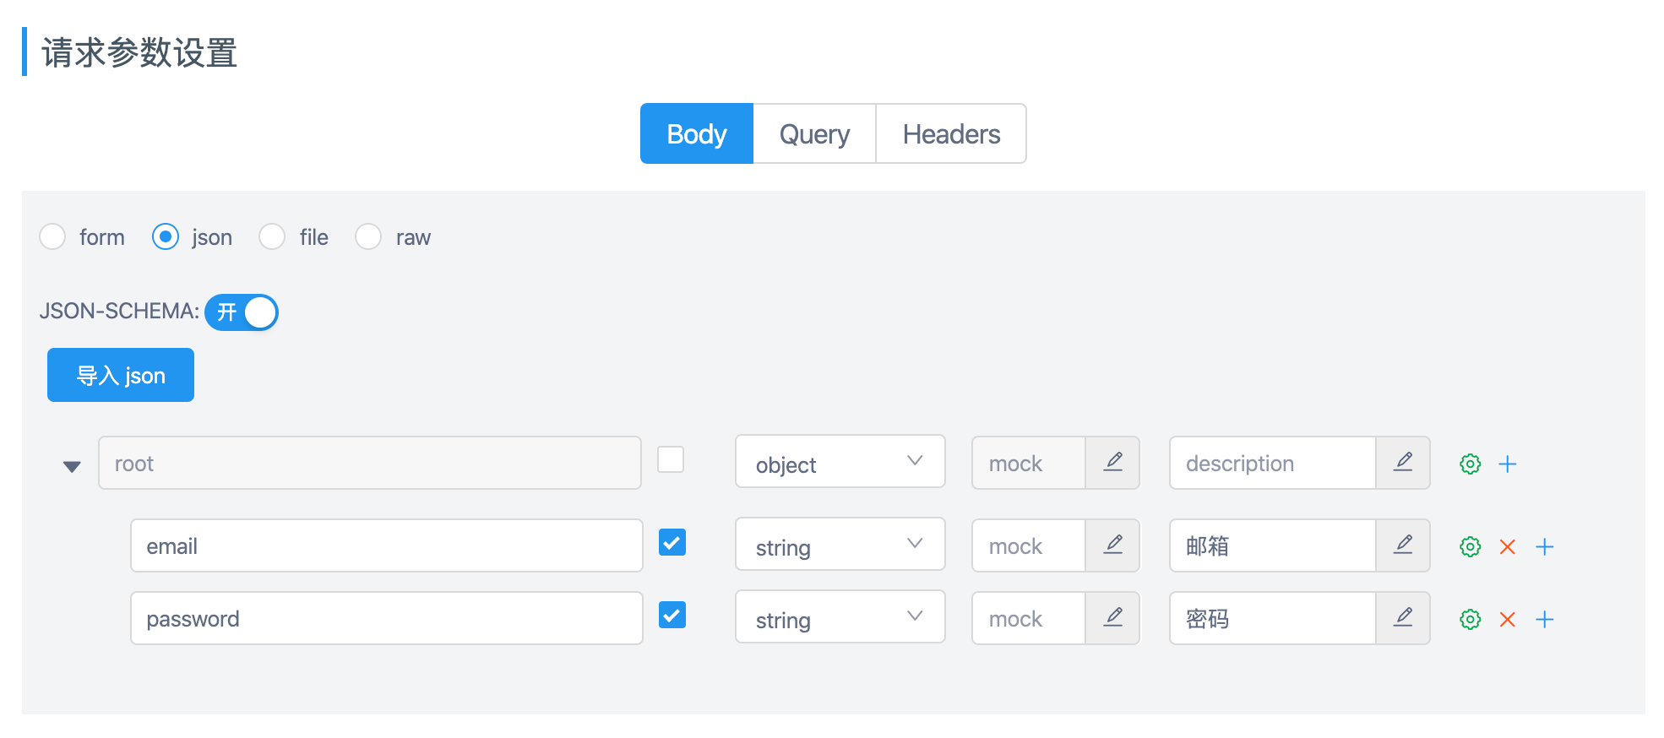The height and width of the screenshot is (738, 1664).
Task: Switch to the Headers tab
Action: (x=951, y=133)
